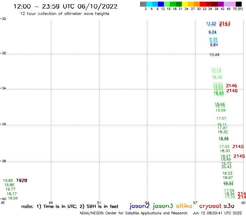The width and height of the screenshot is (246, 216).
Task: Click the '-38' latitude axis label
Action: (3, 161)
